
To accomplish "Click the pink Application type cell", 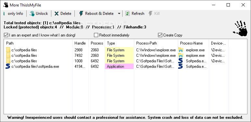I will pos(119,66).
